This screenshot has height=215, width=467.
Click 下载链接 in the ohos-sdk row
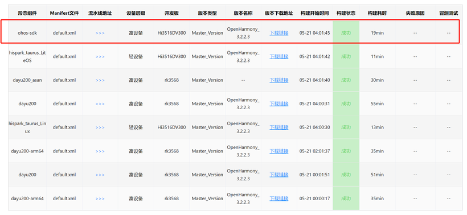click(x=278, y=33)
